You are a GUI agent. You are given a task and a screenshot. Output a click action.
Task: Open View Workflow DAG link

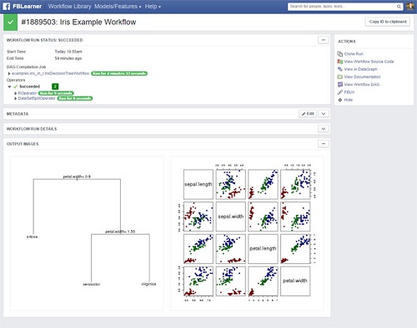click(362, 84)
